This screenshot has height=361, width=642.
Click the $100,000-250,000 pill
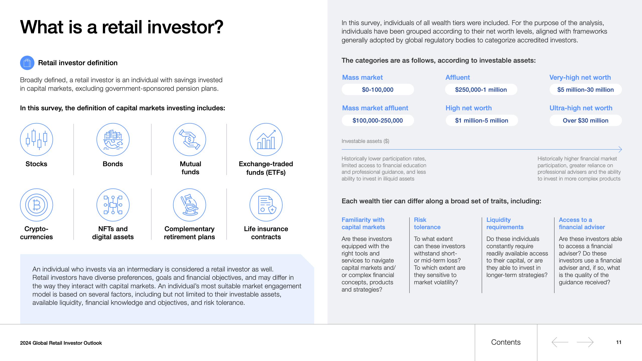378,120
